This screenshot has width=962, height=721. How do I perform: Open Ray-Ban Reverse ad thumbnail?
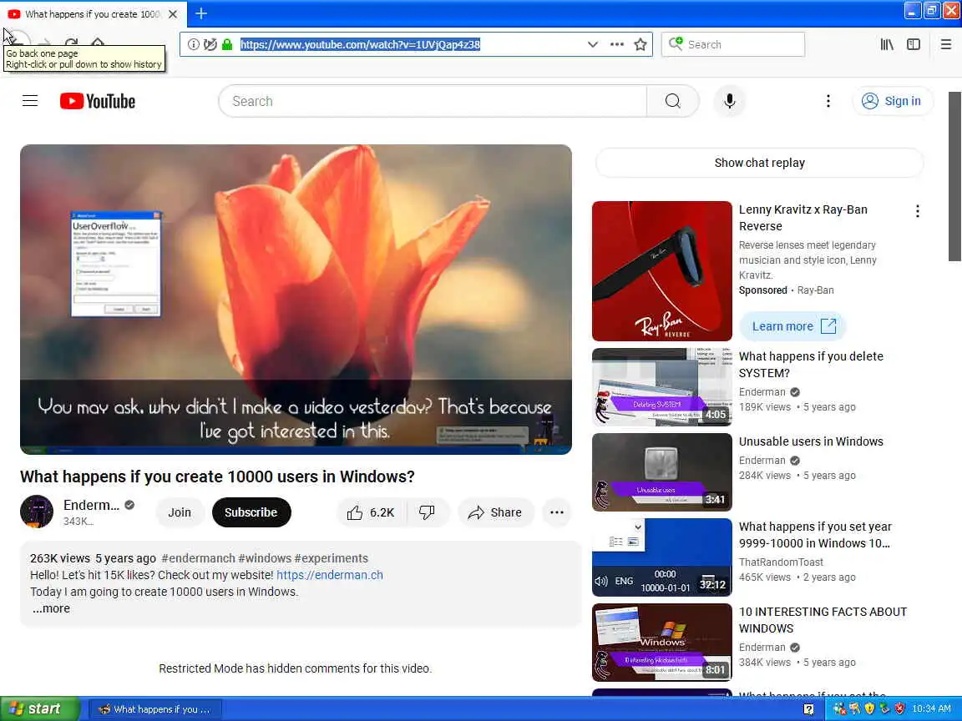[662, 271]
